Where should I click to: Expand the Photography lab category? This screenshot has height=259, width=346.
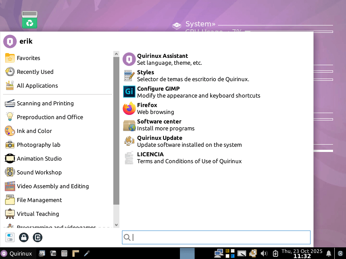coord(38,145)
